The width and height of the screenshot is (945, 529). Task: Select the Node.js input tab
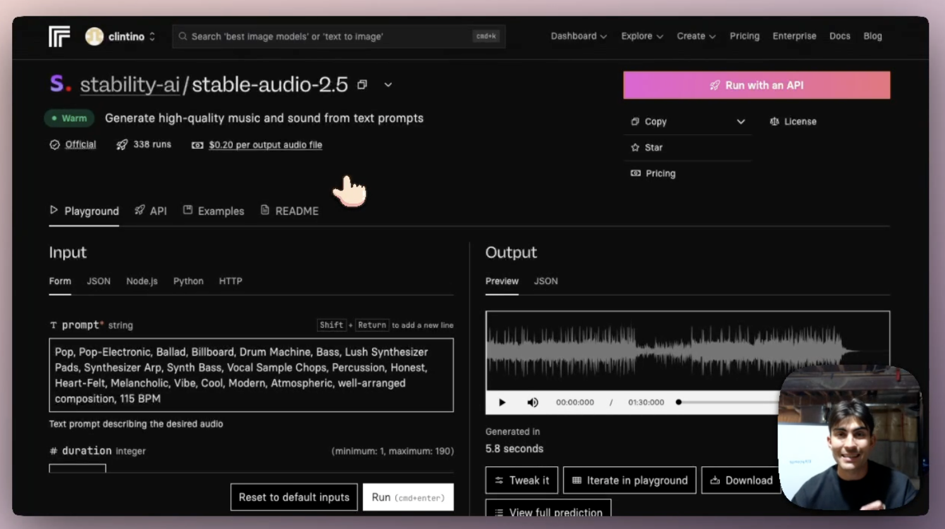(x=142, y=281)
